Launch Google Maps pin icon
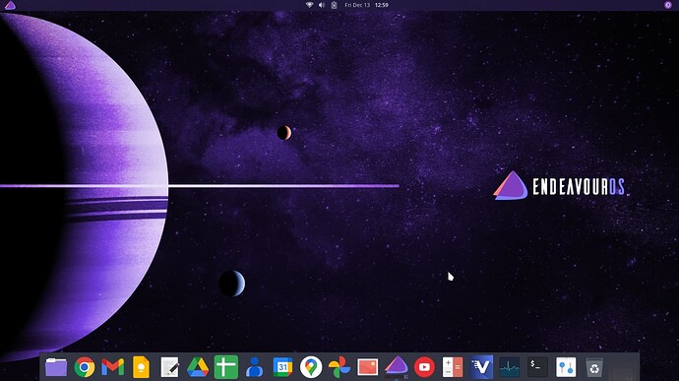This screenshot has width=679, height=381. coord(311,367)
